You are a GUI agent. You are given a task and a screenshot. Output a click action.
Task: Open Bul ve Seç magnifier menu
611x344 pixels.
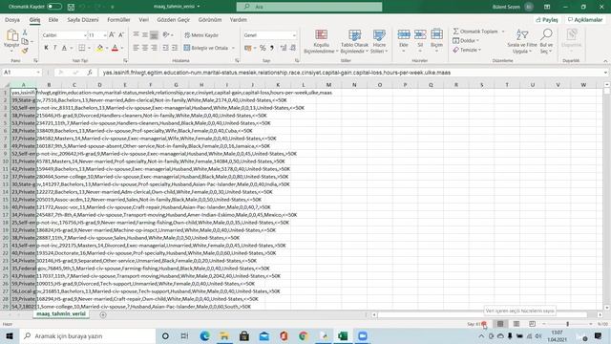pyautogui.click(x=546, y=41)
